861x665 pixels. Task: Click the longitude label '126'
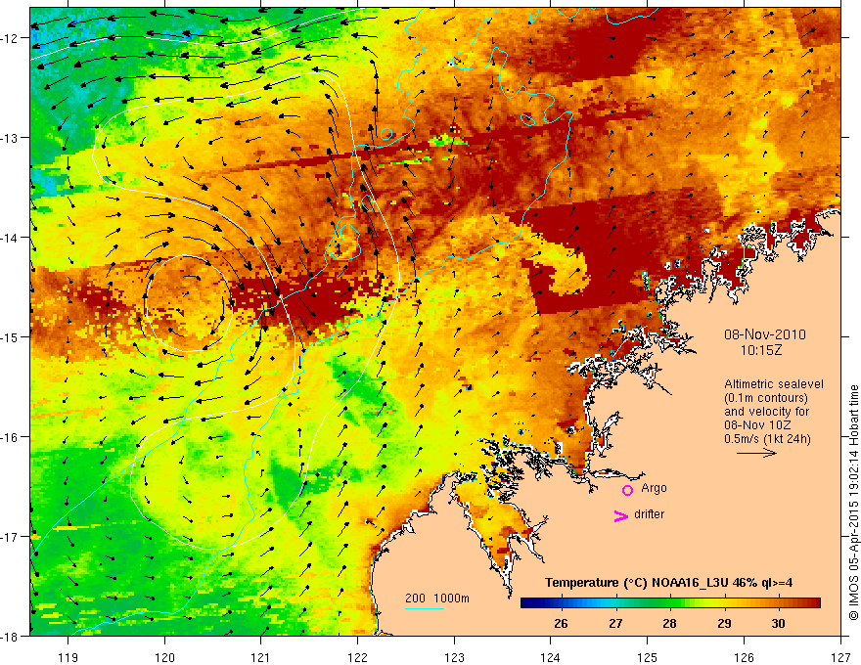744,657
